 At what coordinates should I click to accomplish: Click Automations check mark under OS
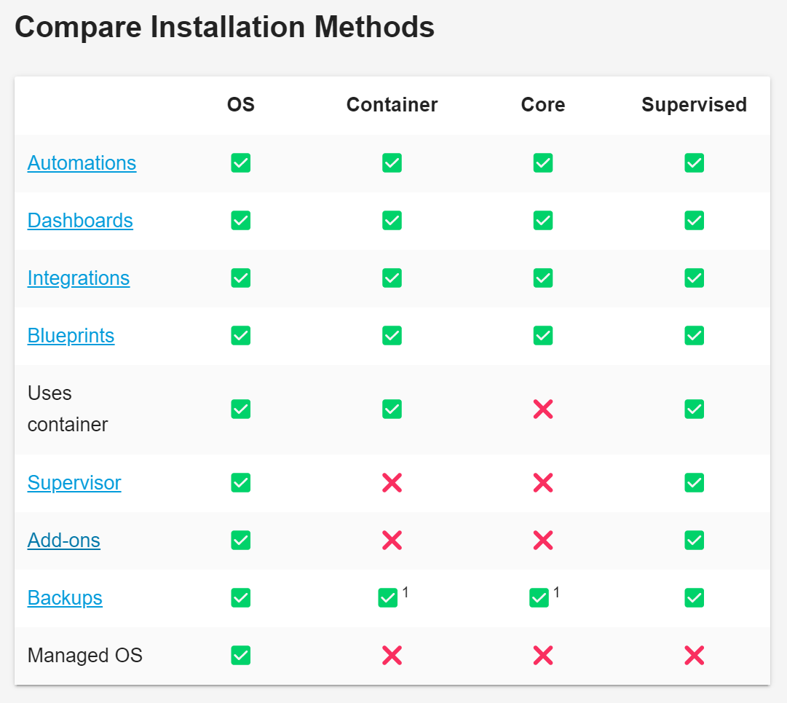click(241, 163)
